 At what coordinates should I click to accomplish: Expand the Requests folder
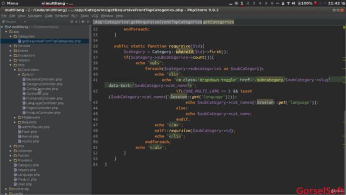pyautogui.click(x=15, y=122)
